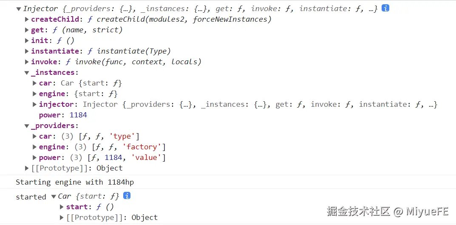The image size is (456, 225).
Task: Expand the init function property
Action: point(27,40)
